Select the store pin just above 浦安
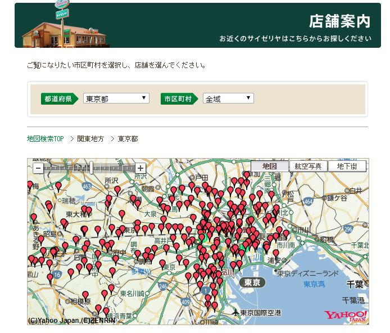 click(275, 253)
